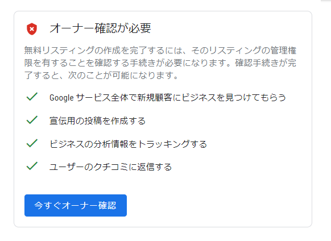331x241 pixels.
Task: Select the オーナー確認が必要 heading
Action: click(x=100, y=28)
